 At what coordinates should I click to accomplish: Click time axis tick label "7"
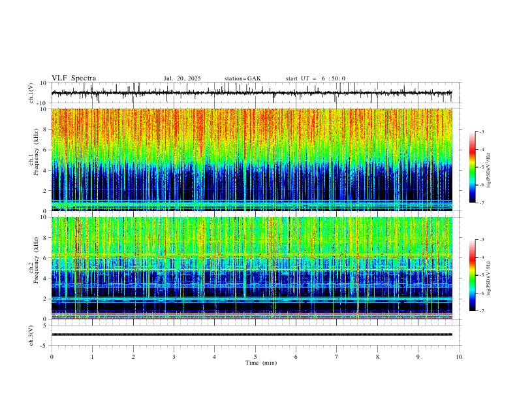click(337, 357)
